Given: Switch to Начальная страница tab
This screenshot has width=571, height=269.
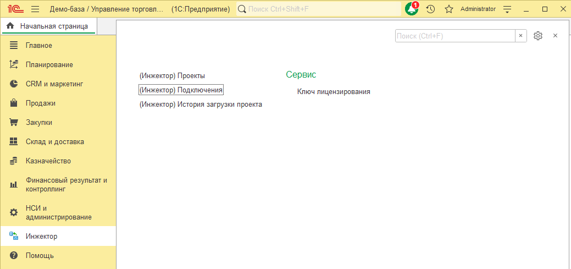Looking at the screenshot, I should tap(49, 26).
